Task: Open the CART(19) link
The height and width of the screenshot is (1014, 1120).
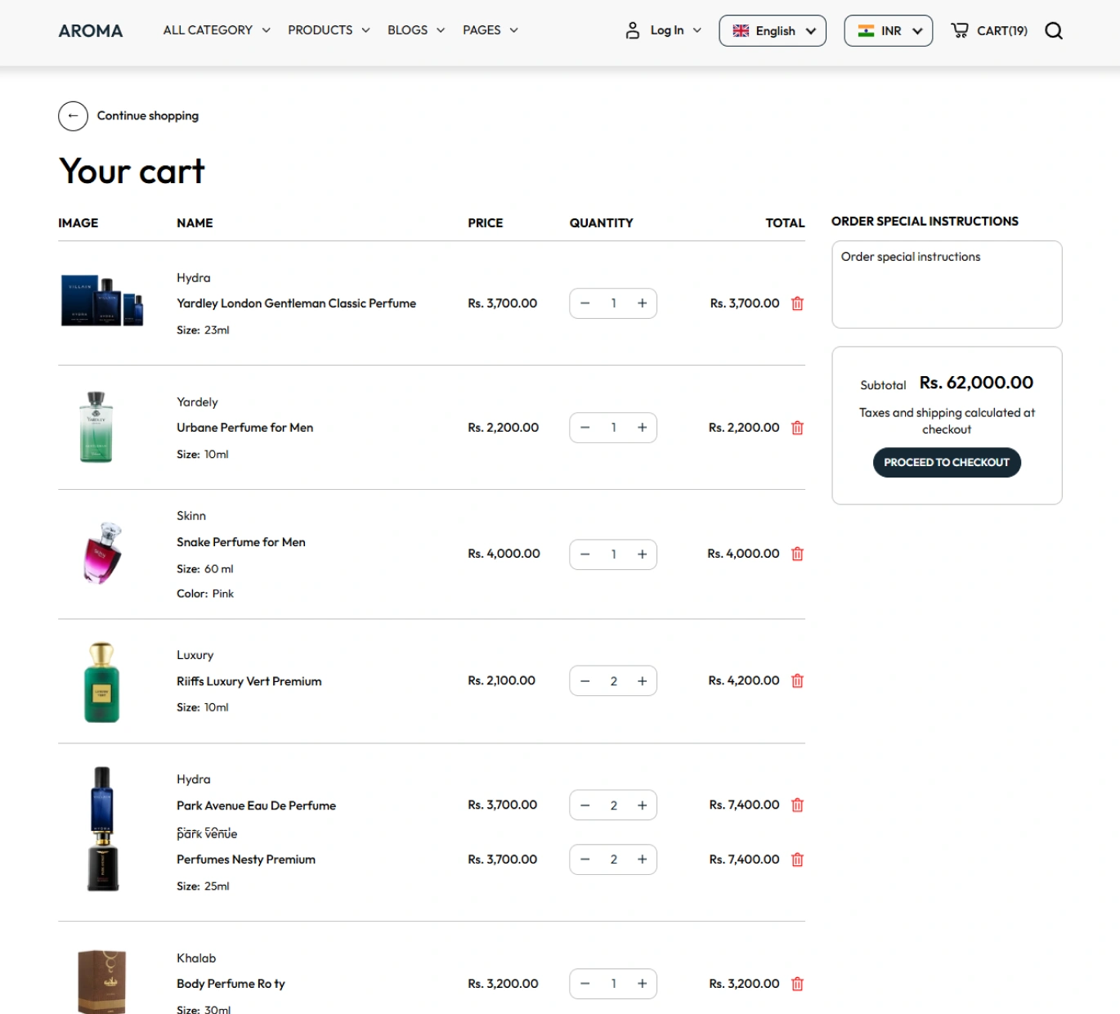Action: 1002,31
